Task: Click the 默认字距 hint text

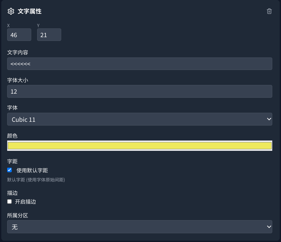Action: 36,180
